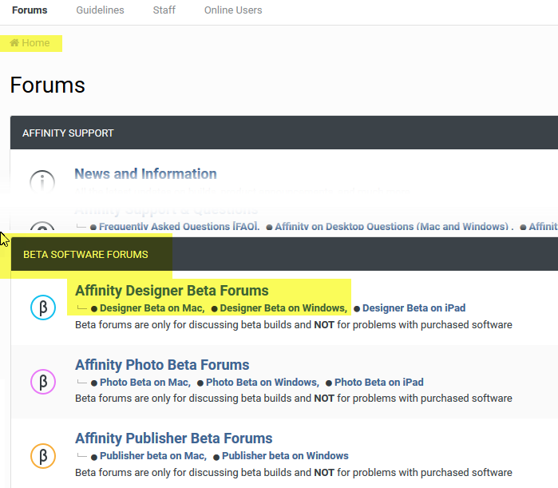This screenshot has width=558, height=488.
Task: Open Frequently Asked Questions [FAQ] subforum
Action: tap(180, 226)
